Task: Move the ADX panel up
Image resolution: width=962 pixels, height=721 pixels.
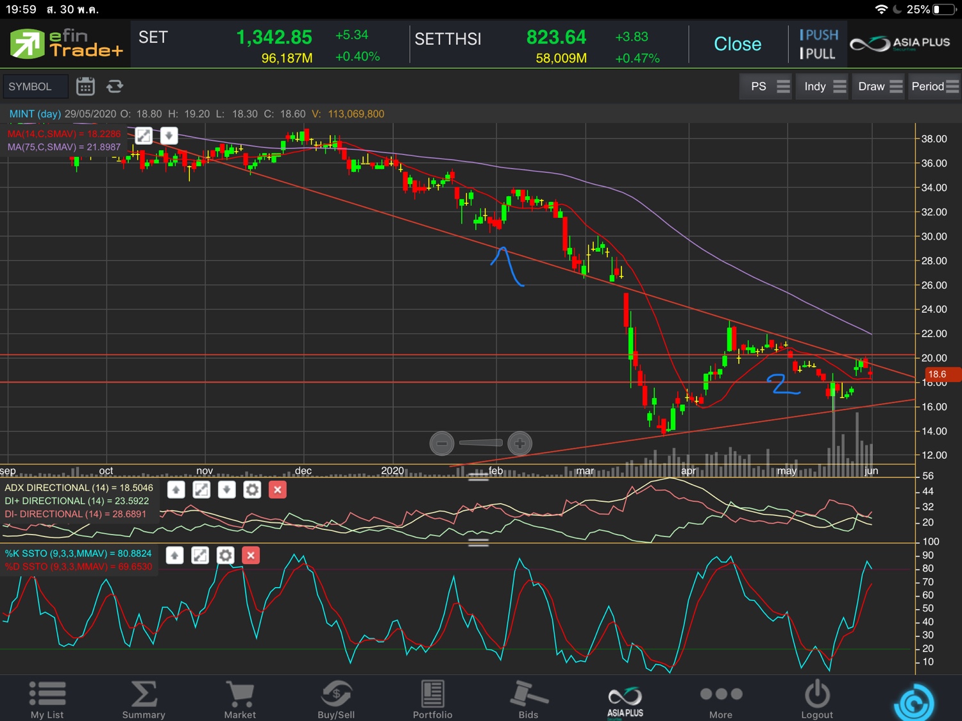Action: pos(176,490)
